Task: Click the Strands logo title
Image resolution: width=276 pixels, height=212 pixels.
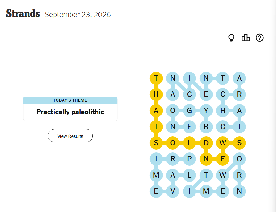Action: pyautogui.click(x=23, y=13)
